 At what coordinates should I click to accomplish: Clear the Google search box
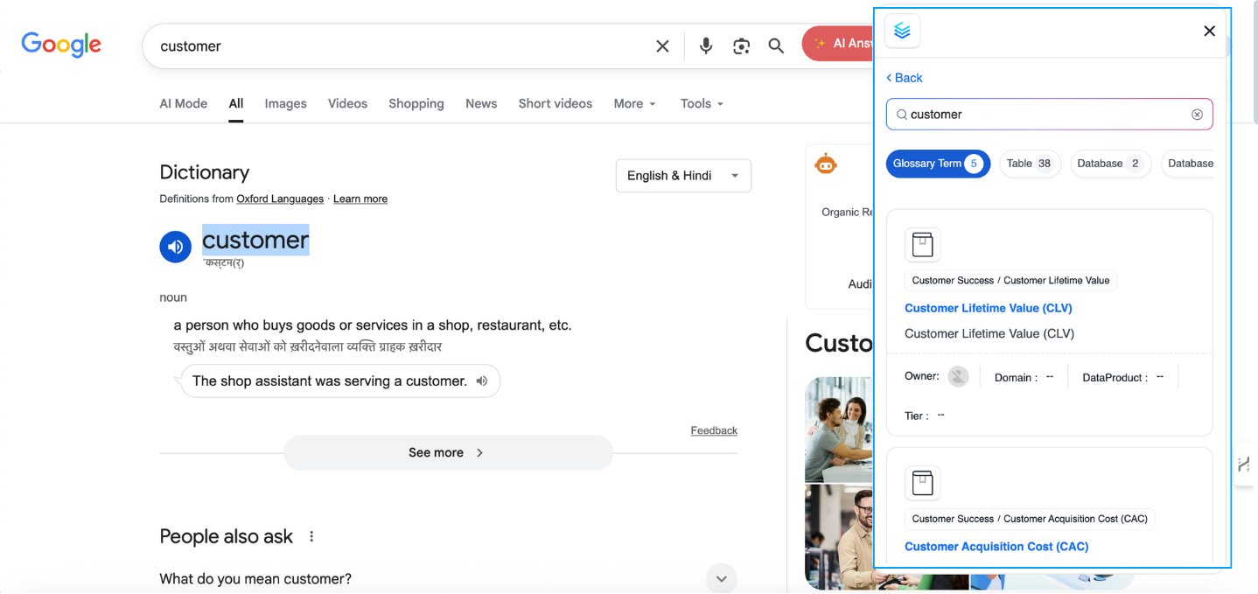tap(662, 45)
